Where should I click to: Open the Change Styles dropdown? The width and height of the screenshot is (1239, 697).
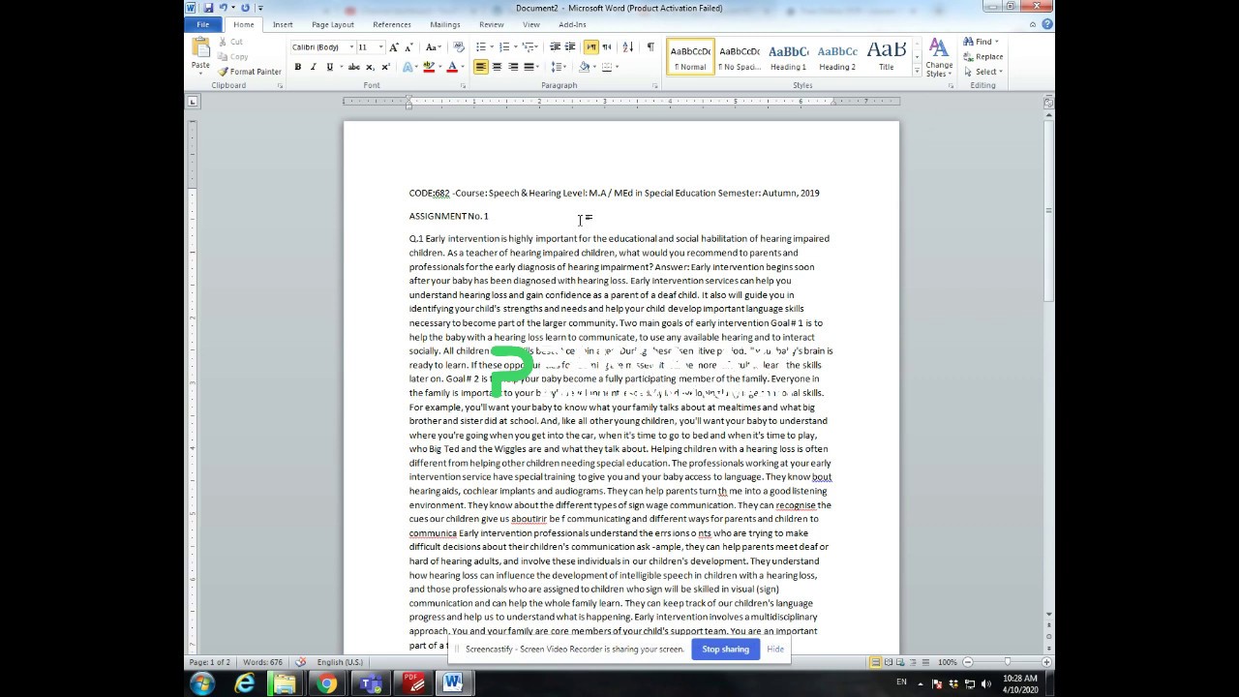(x=938, y=58)
